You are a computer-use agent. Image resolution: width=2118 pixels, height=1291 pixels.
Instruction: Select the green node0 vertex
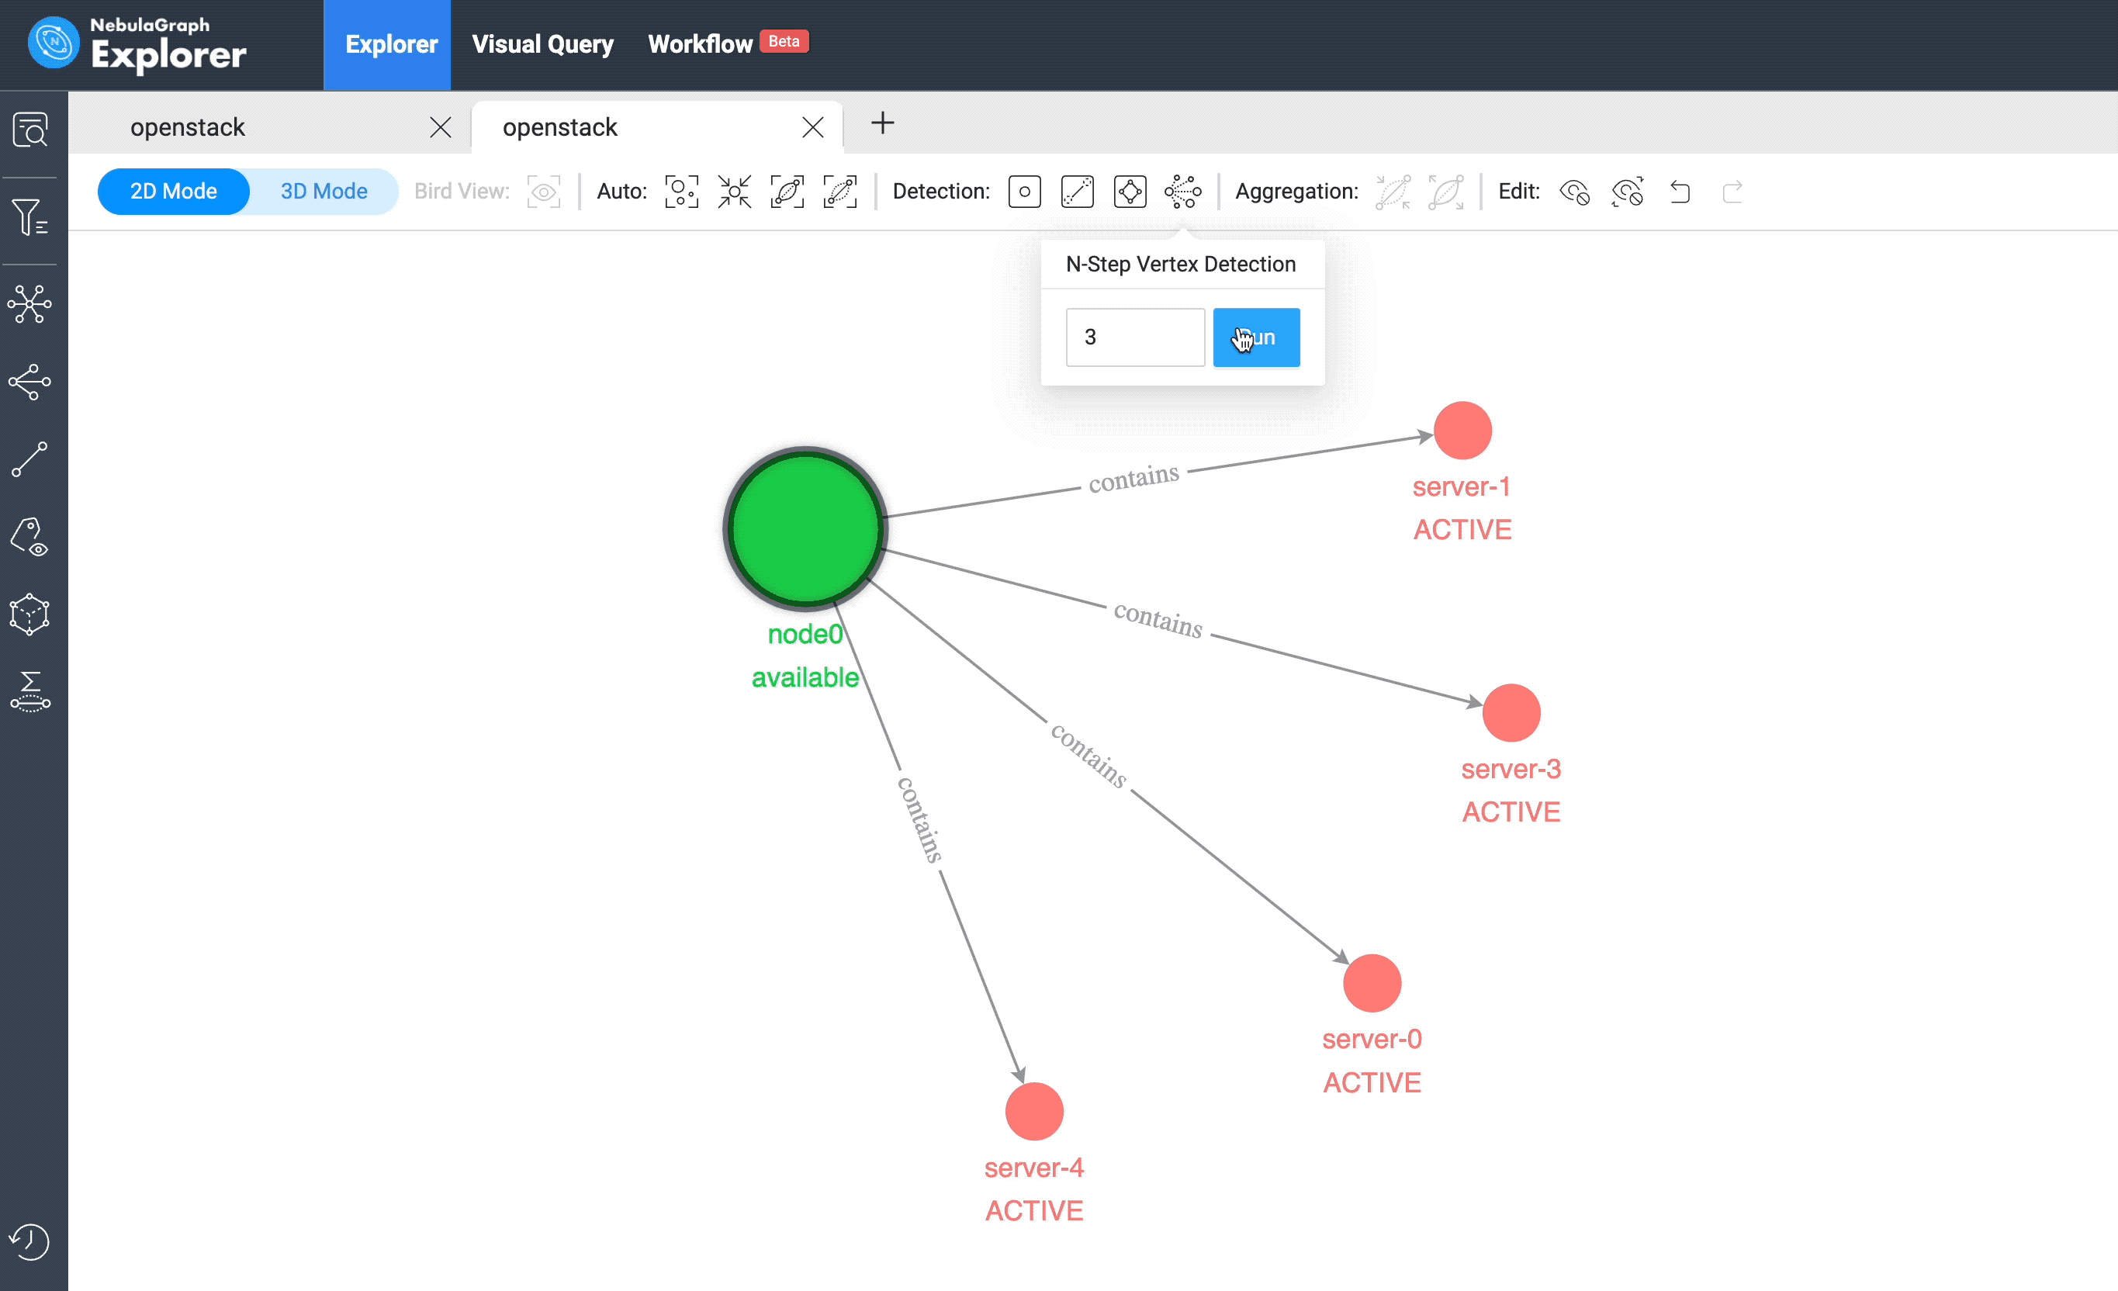point(805,528)
